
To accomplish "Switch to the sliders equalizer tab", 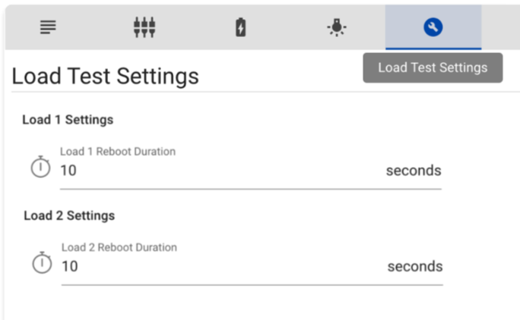I will 144,28.
